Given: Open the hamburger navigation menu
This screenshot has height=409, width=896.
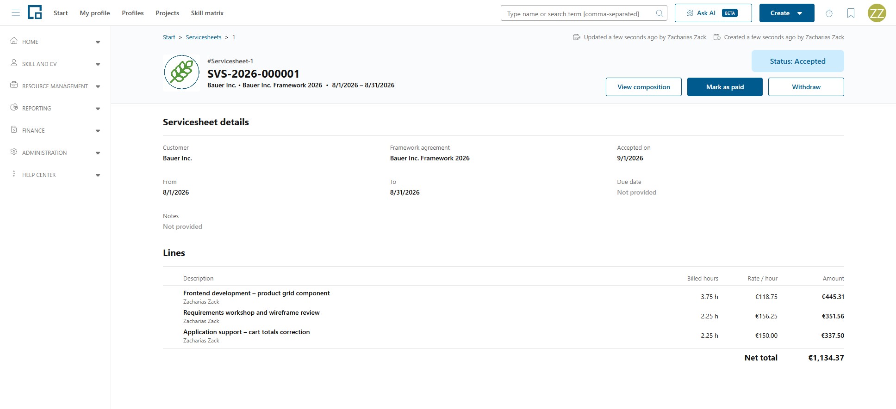Looking at the screenshot, I should (16, 13).
